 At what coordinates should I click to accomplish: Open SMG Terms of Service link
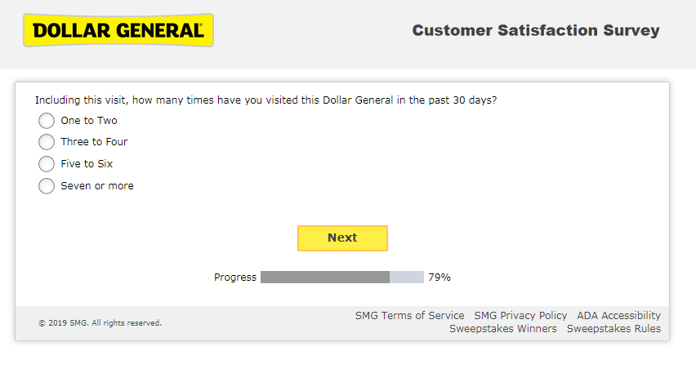[x=409, y=316]
